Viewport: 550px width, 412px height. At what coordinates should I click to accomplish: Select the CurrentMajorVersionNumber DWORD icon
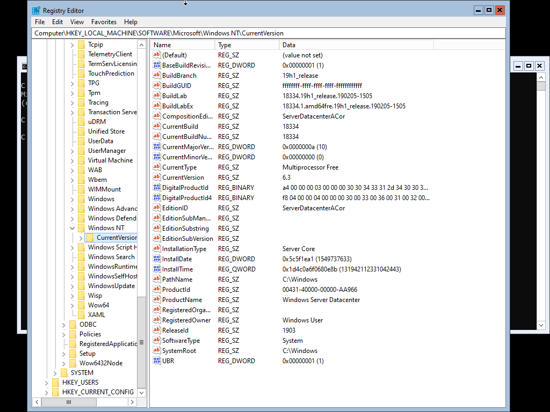point(157,147)
